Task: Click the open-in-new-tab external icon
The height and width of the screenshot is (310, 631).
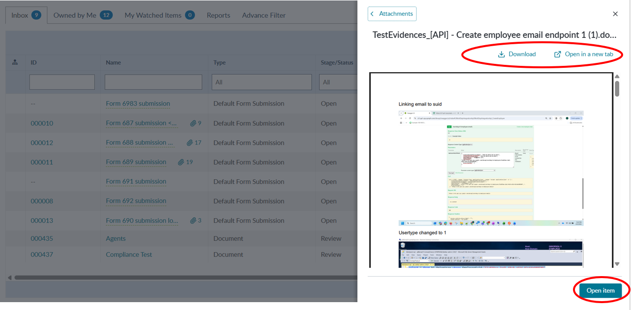Action: click(558, 54)
